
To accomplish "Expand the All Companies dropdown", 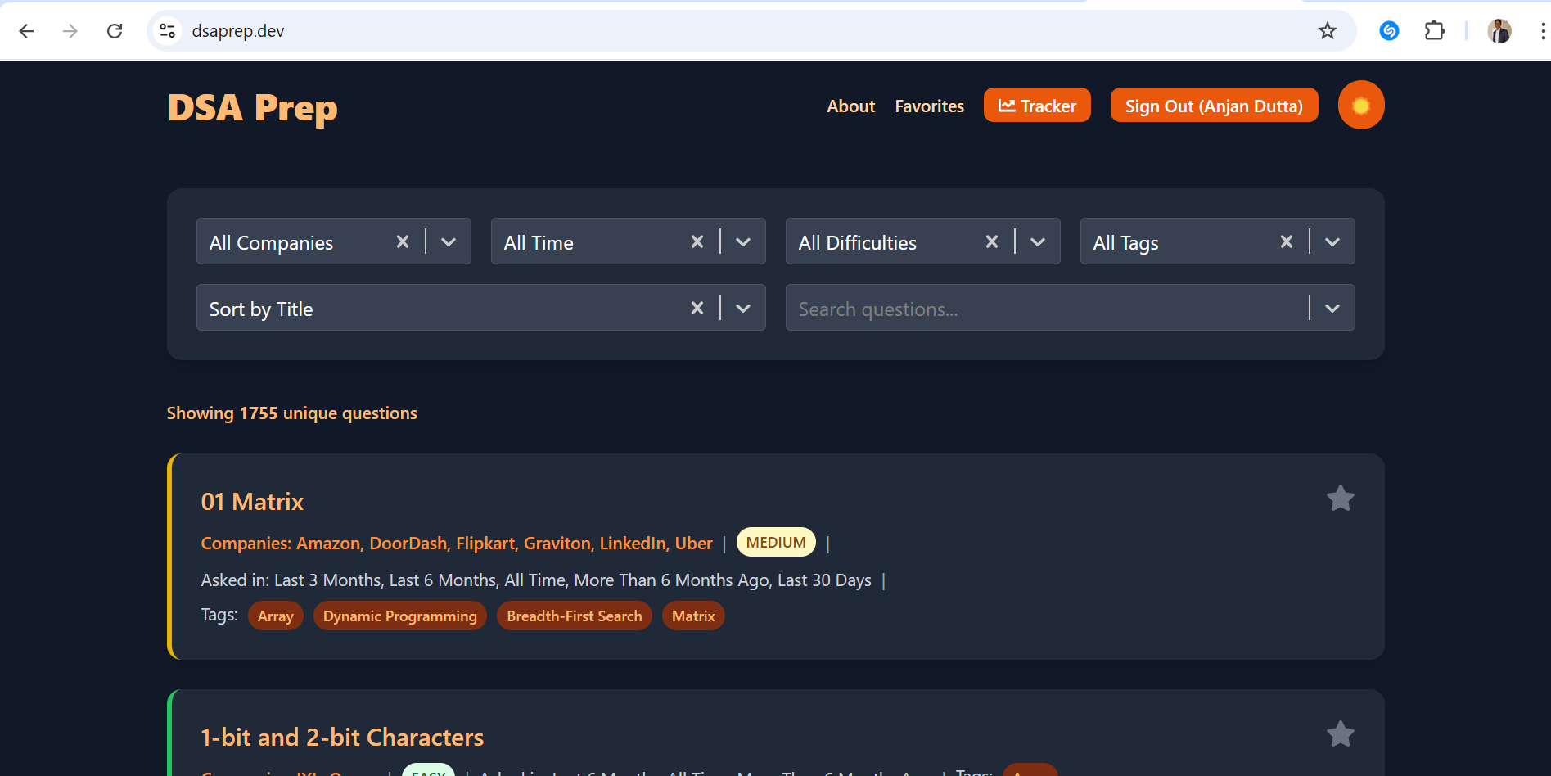I will coord(448,241).
